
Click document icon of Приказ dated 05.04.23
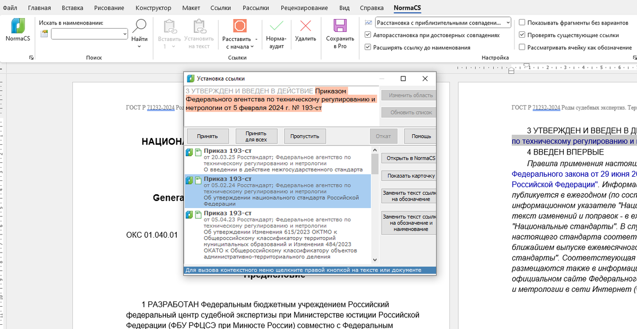coord(199,214)
